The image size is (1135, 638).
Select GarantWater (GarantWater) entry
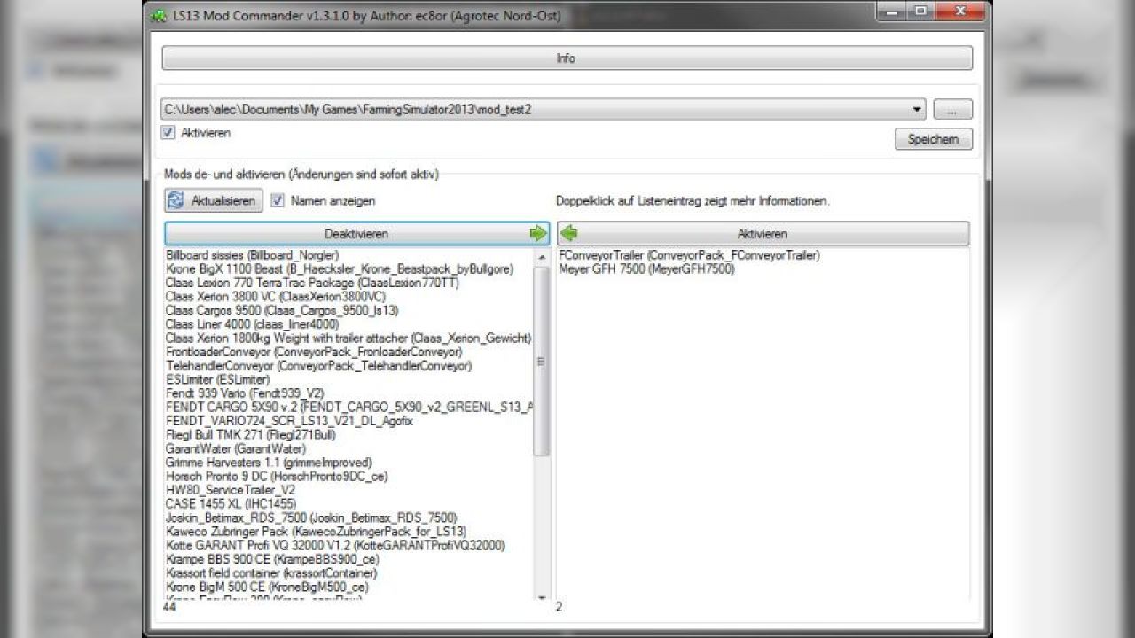236,448
